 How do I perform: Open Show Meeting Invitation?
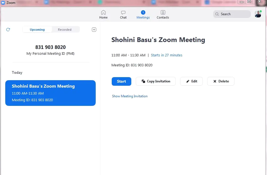click(x=130, y=96)
